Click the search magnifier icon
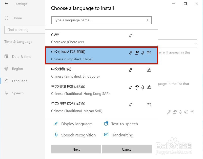Screen dimensions: 203x159 148,20
